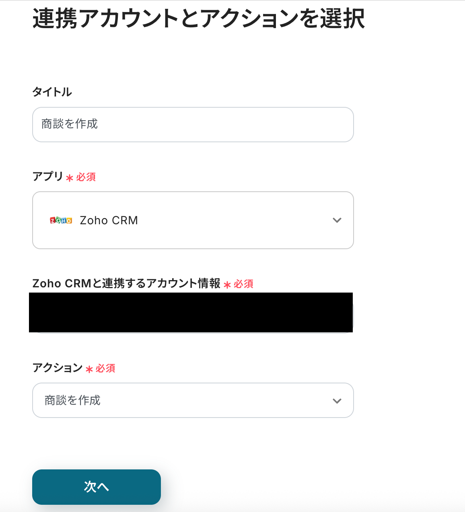The width and height of the screenshot is (465, 512).
Task: Click the アプリ field label
Action: pos(48,176)
